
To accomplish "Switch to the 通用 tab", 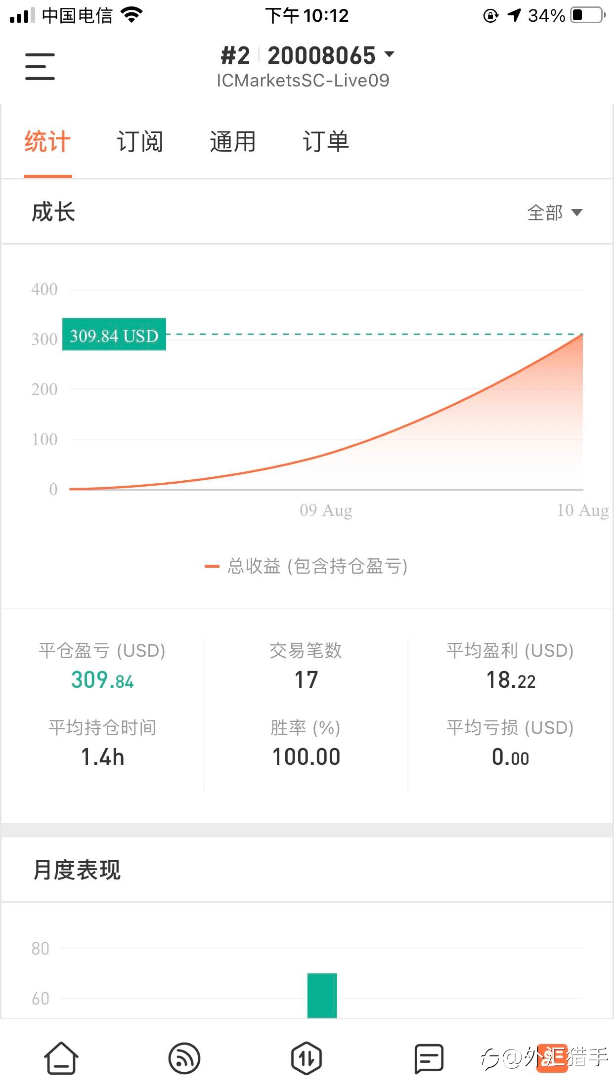I will [x=233, y=142].
